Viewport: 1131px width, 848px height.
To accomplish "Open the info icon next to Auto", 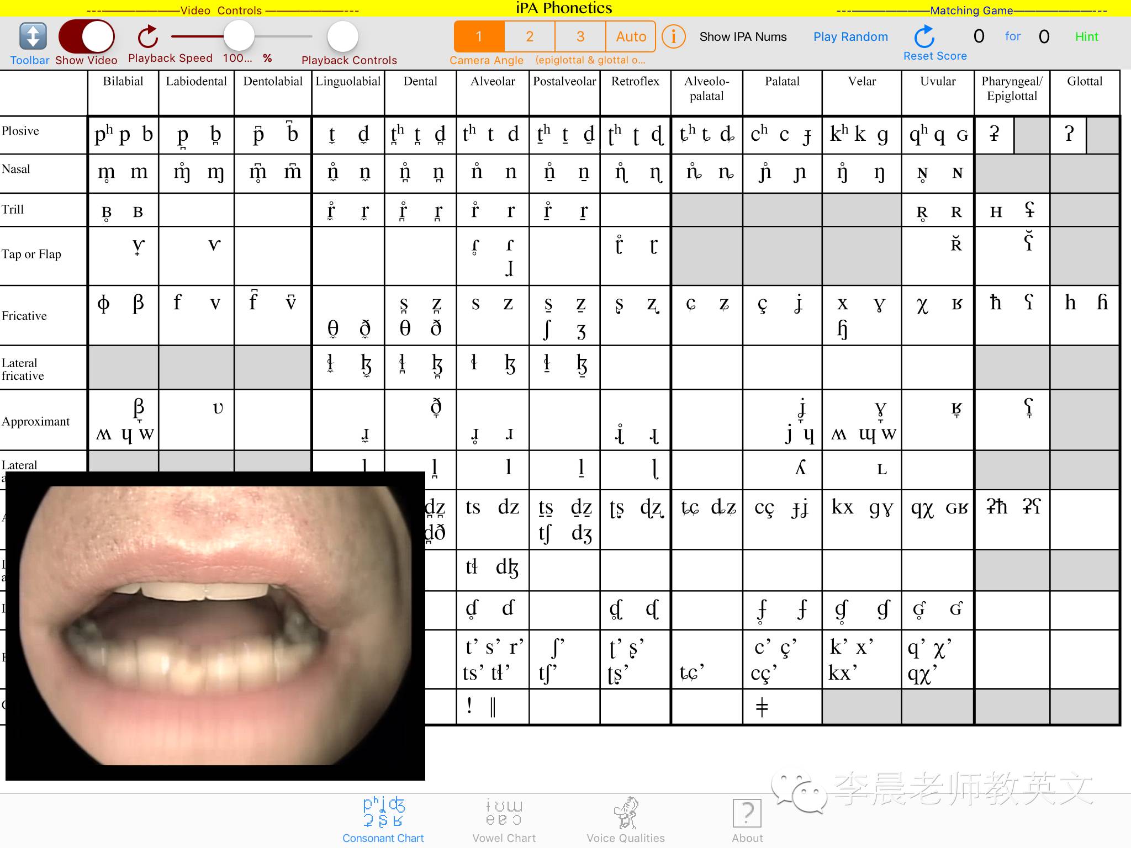I will click(x=673, y=36).
